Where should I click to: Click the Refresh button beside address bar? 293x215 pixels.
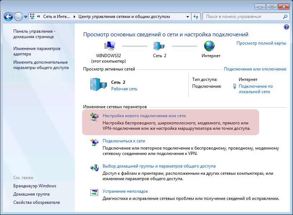[x=196, y=17]
